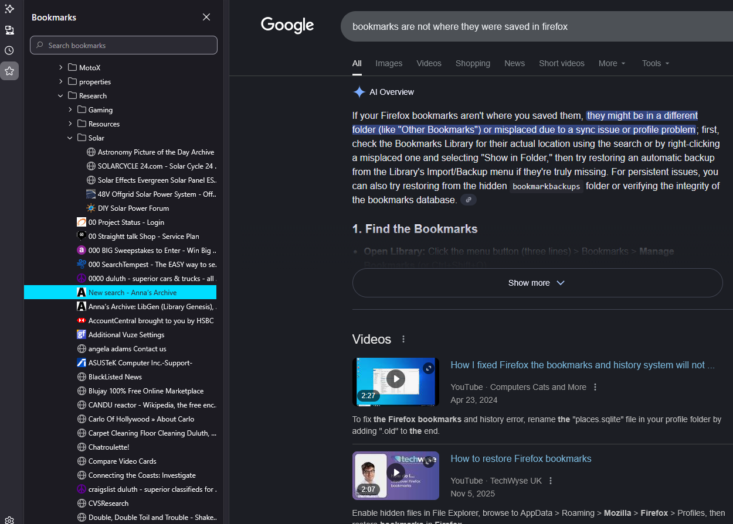Open the synced tabs sidebar panel
Image resolution: width=733 pixels, height=524 pixels.
(9, 30)
